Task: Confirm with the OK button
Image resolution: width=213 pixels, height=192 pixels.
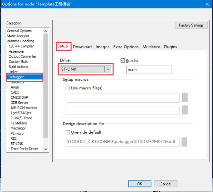Action: (x=139, y=184)
